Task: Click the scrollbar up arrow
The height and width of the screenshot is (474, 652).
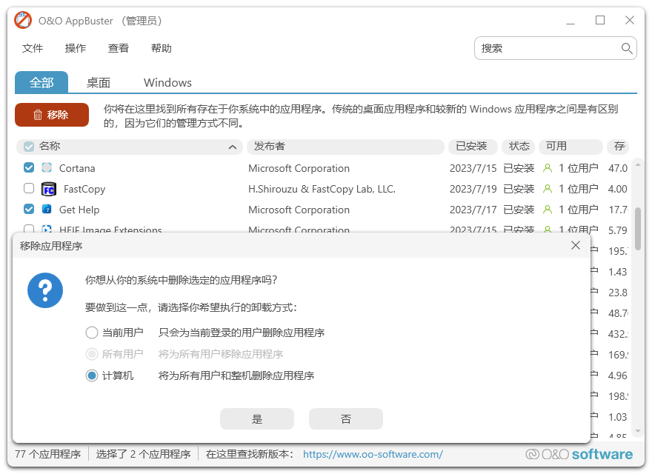Action: pos(638,165)
